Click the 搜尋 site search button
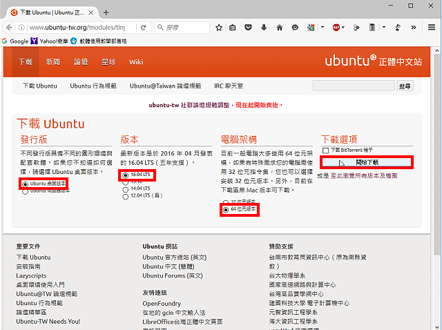The width and height of the screenshot is (442, 330). coord(405,86)
